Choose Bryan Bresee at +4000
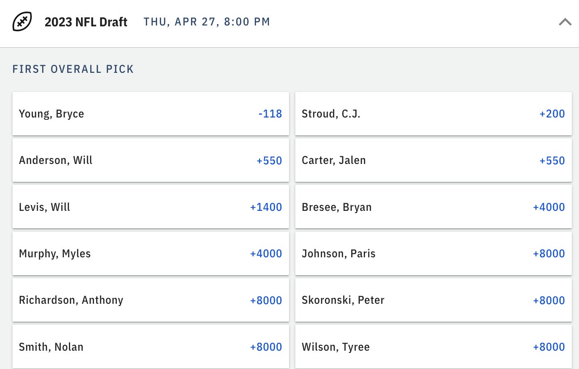 coord(433,207)
